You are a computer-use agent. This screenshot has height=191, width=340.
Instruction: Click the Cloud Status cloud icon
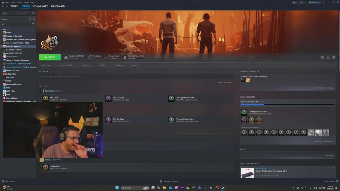(x=66, y=57)
